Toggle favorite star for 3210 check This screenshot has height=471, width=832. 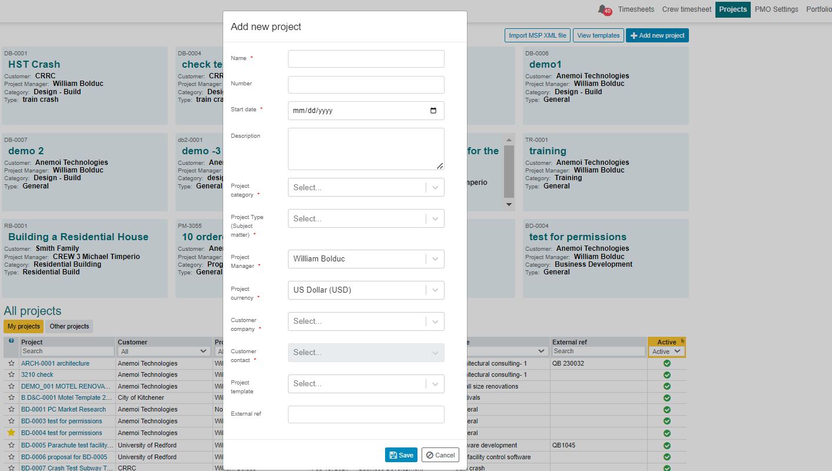(x=11, y=374)
